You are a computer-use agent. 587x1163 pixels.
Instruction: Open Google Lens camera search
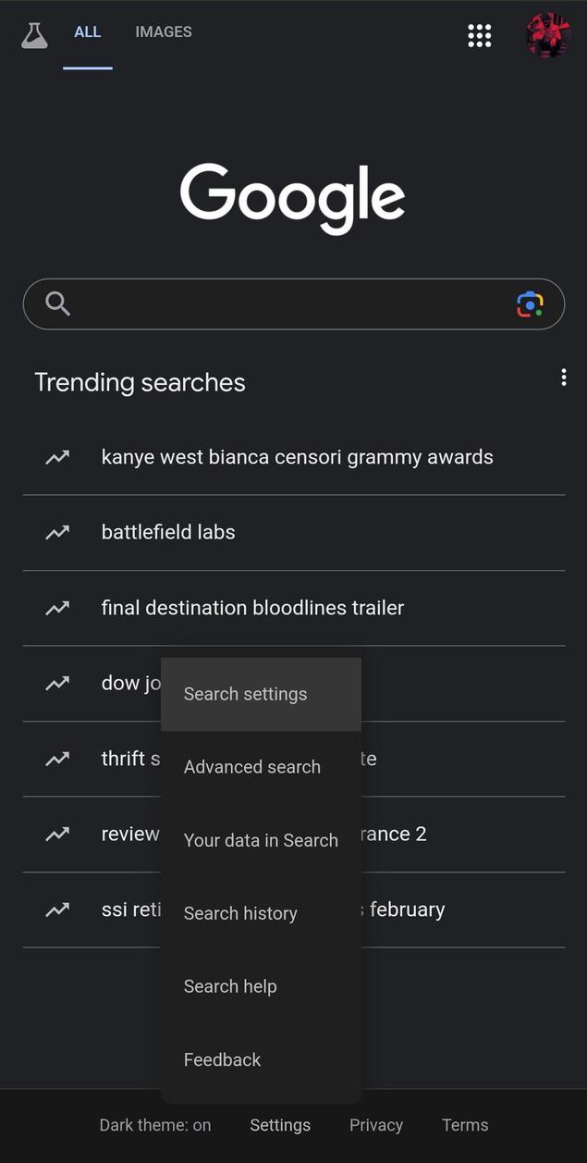[x=530, y=303]
